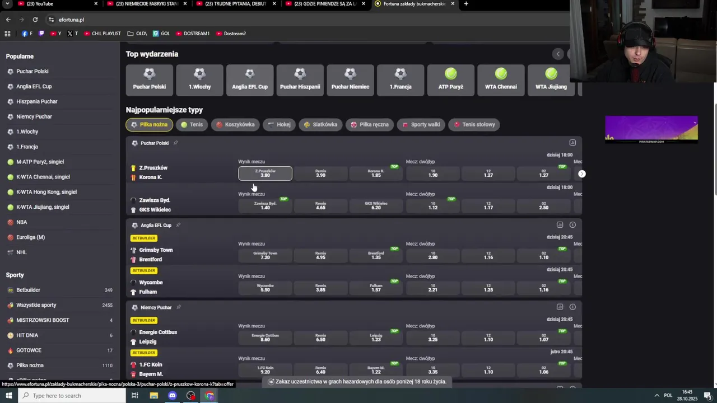Open WTA Chennai tennis event tile
717x403 pixels.
point(501,80)
